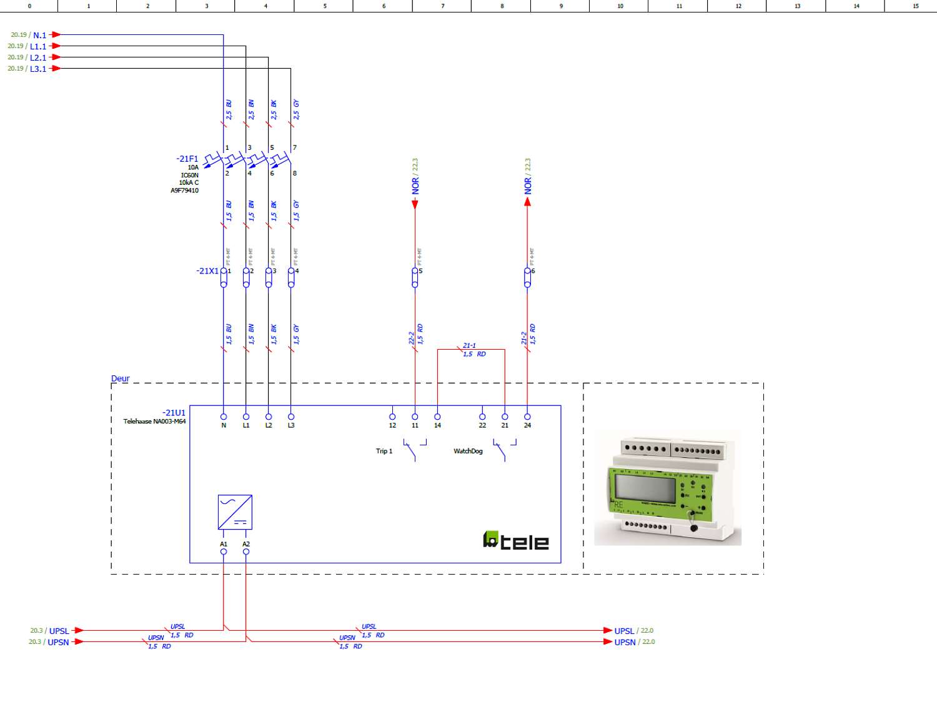Follow NOR / 22.3 reference above terminal 6

[527, 176]
